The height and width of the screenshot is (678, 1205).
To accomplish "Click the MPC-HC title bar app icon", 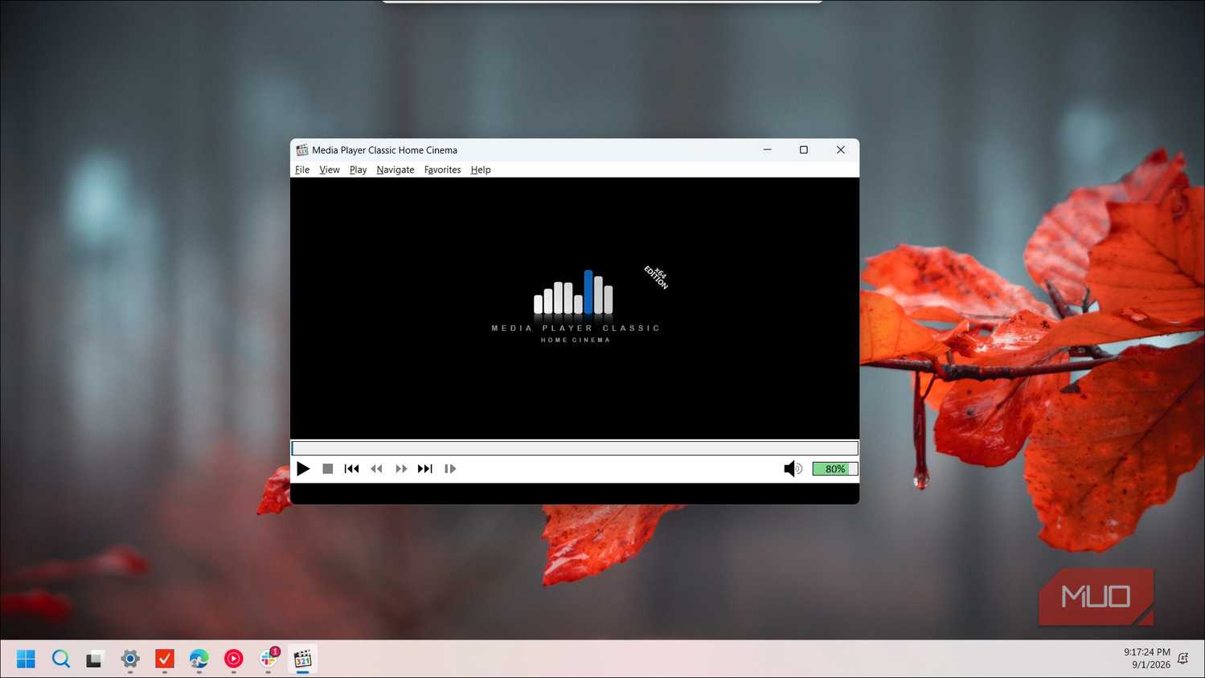I will [x=302, y=150].
